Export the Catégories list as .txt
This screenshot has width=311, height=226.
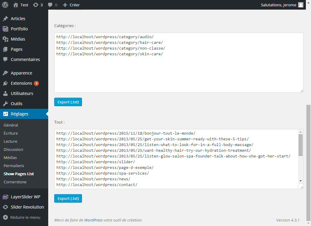68,102
